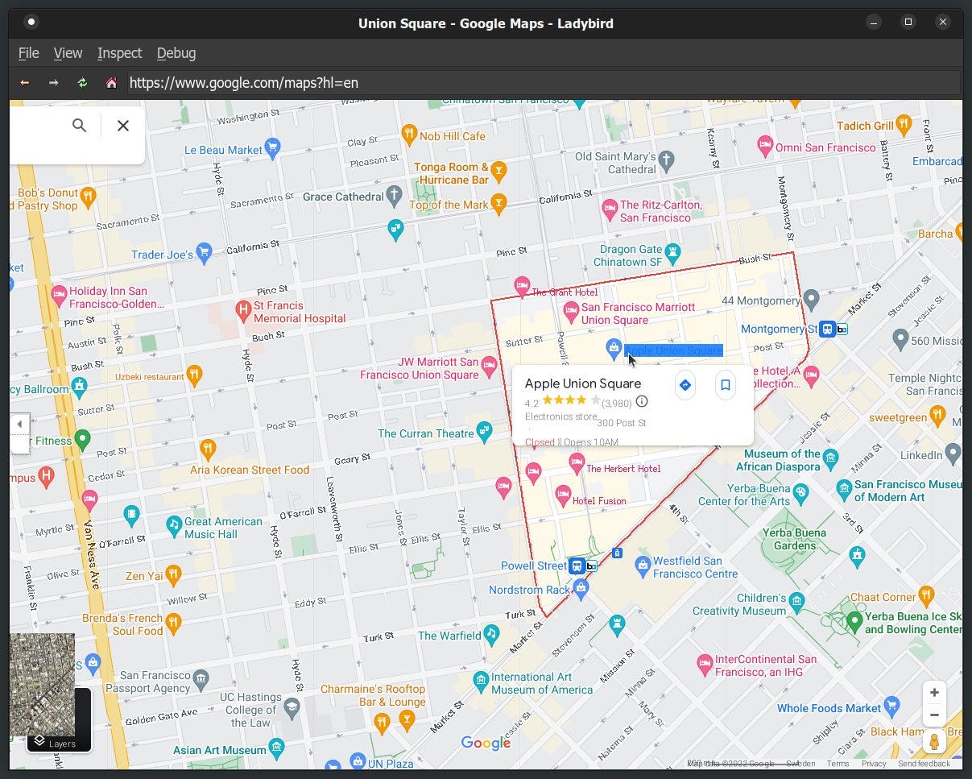Select the Westfield San Francisco Centre pin
This screenshot has height=779, width=972.
point(643,565)
